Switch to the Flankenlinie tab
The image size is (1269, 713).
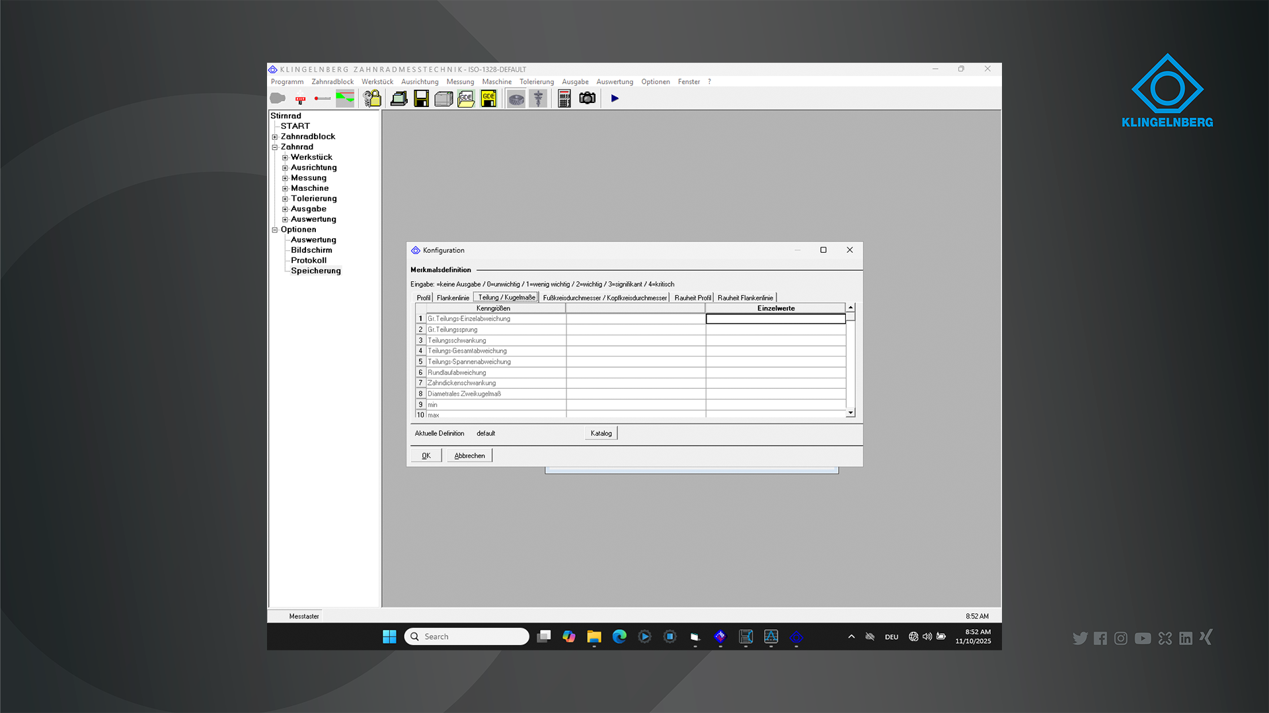tap(453, 298)
